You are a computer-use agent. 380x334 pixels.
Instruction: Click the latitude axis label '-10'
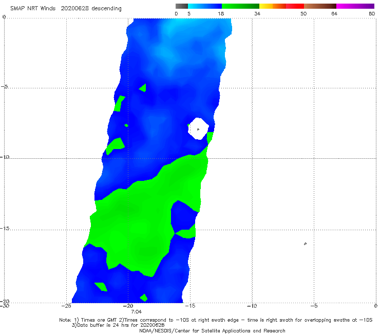pos(5,157)
